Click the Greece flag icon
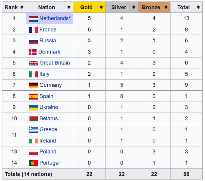 (33, 130)
